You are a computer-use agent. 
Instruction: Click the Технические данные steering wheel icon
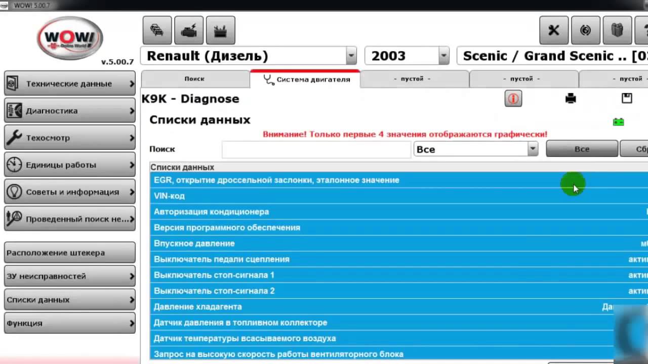13,83
